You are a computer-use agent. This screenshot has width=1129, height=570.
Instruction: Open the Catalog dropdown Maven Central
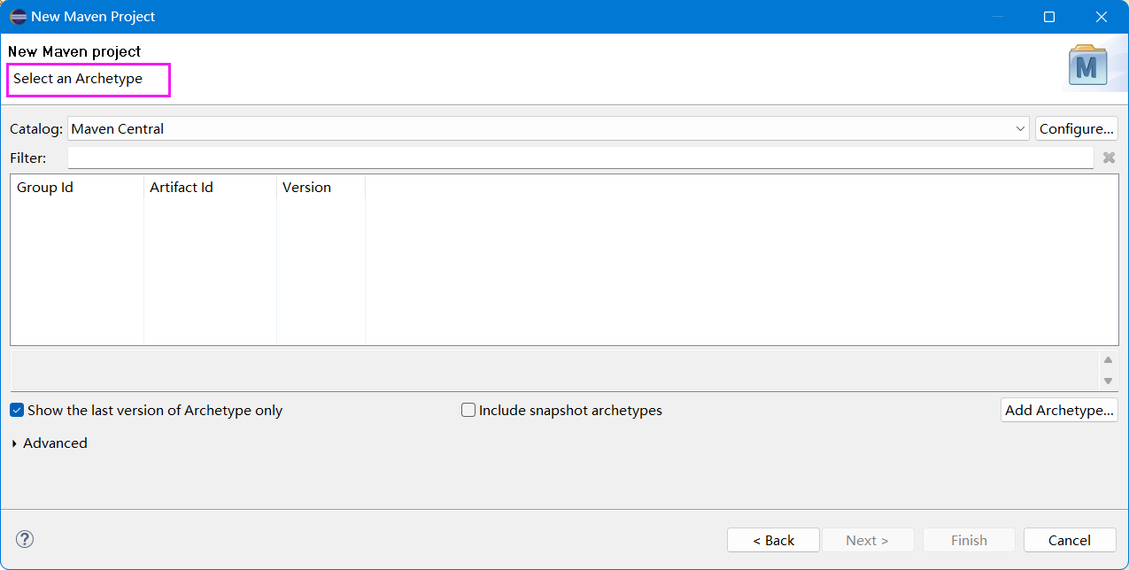(x=548, y=128)
